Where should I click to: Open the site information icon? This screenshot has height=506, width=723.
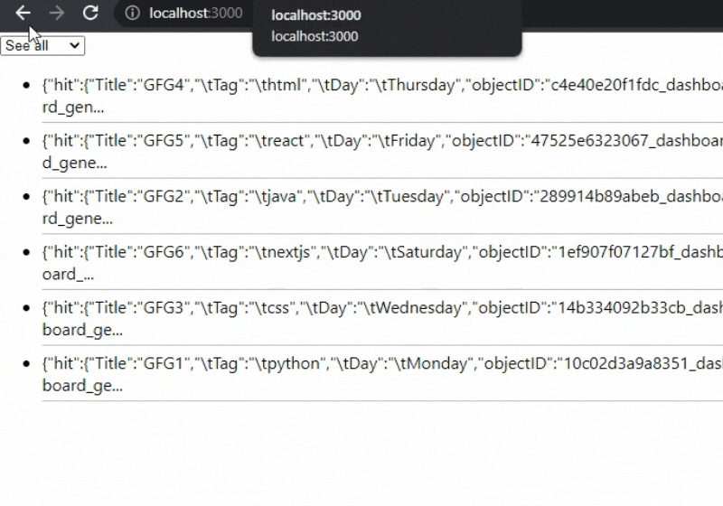pos(132,13)
